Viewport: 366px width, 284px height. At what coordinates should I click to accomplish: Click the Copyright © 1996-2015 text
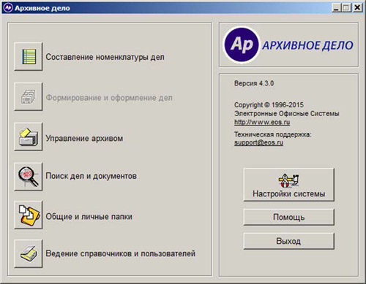click(x=269, y=105)
